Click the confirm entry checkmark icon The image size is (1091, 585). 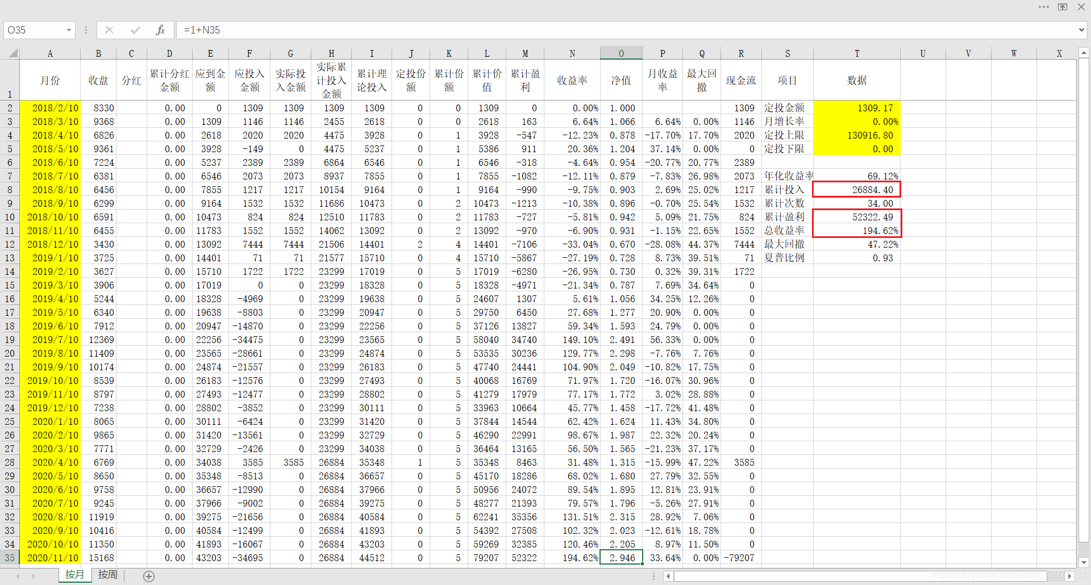135,30
